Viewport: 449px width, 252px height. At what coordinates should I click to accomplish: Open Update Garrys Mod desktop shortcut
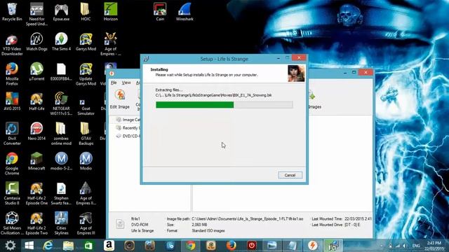point(86,74)
